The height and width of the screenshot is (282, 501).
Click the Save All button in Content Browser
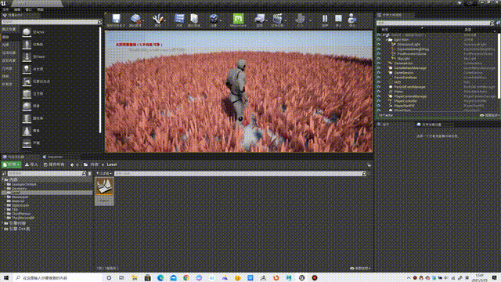54,164
